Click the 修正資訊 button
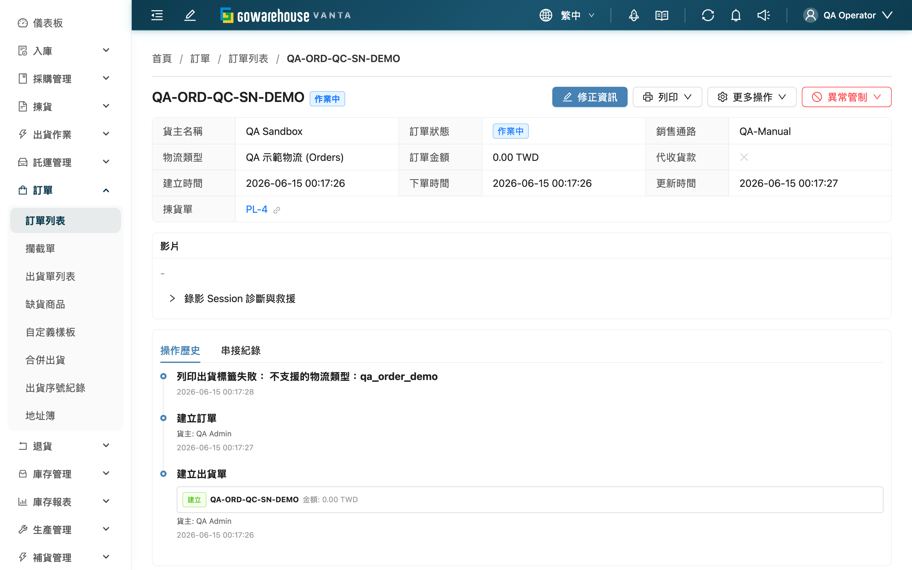 point(589,97)
